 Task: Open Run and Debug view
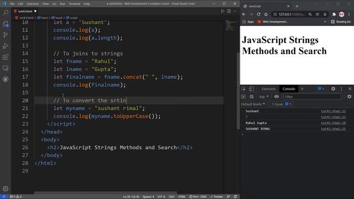coord(6,46)
